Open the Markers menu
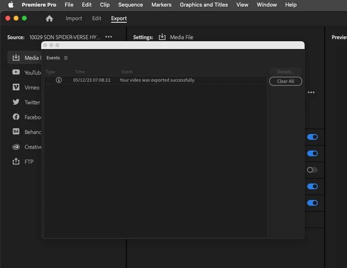The image size is (347, 268). [x=161, y=5]
